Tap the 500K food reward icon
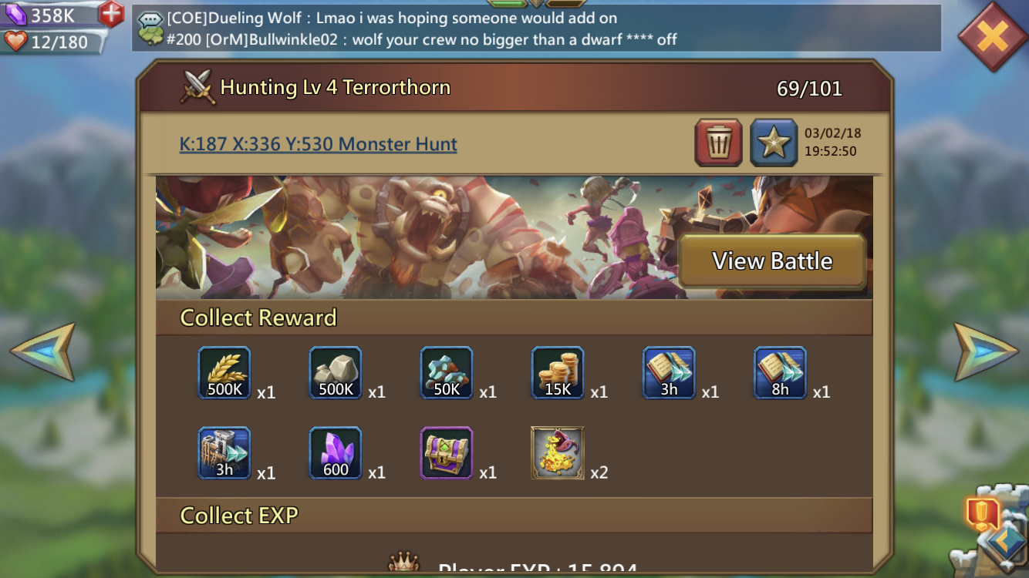Image resolution: width=1029 pixels, height=578 pixels. [224, 373]
